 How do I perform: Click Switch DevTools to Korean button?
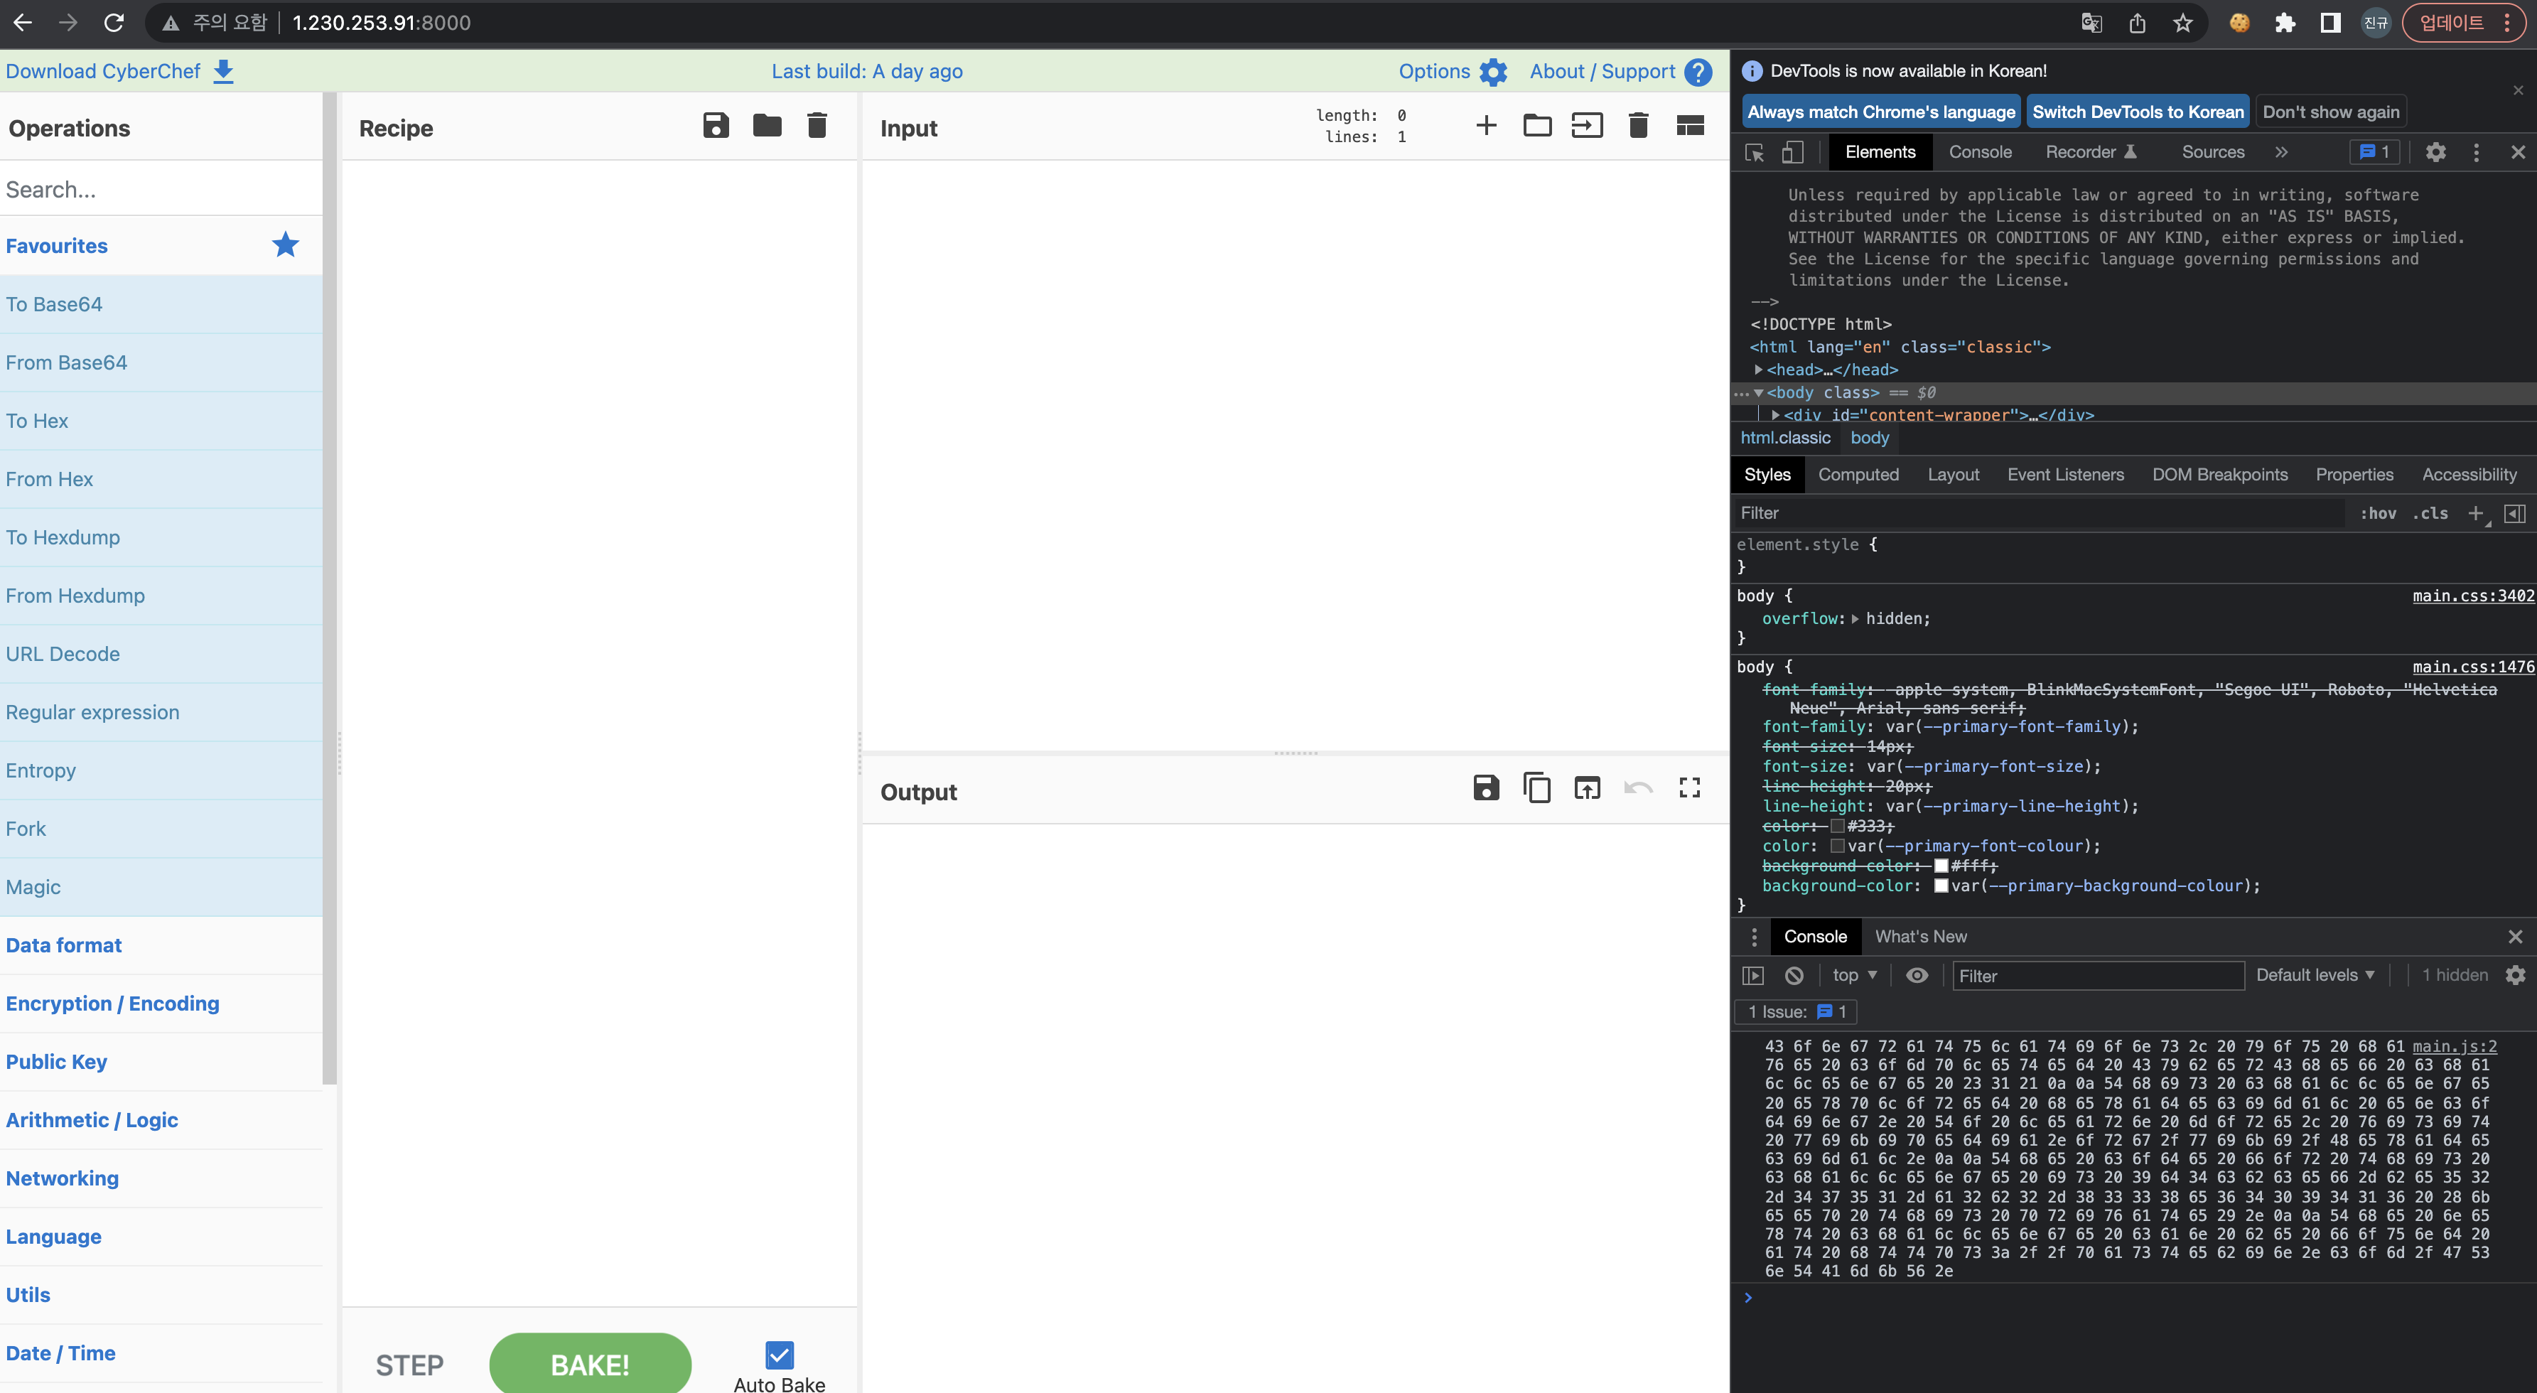tap(2137, 112)
